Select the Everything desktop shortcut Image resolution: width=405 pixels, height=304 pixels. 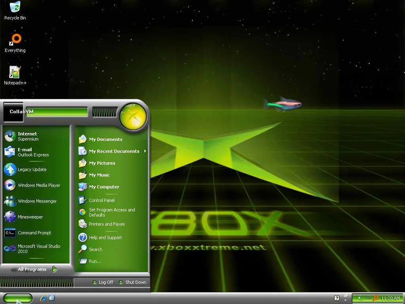point(15,43)
